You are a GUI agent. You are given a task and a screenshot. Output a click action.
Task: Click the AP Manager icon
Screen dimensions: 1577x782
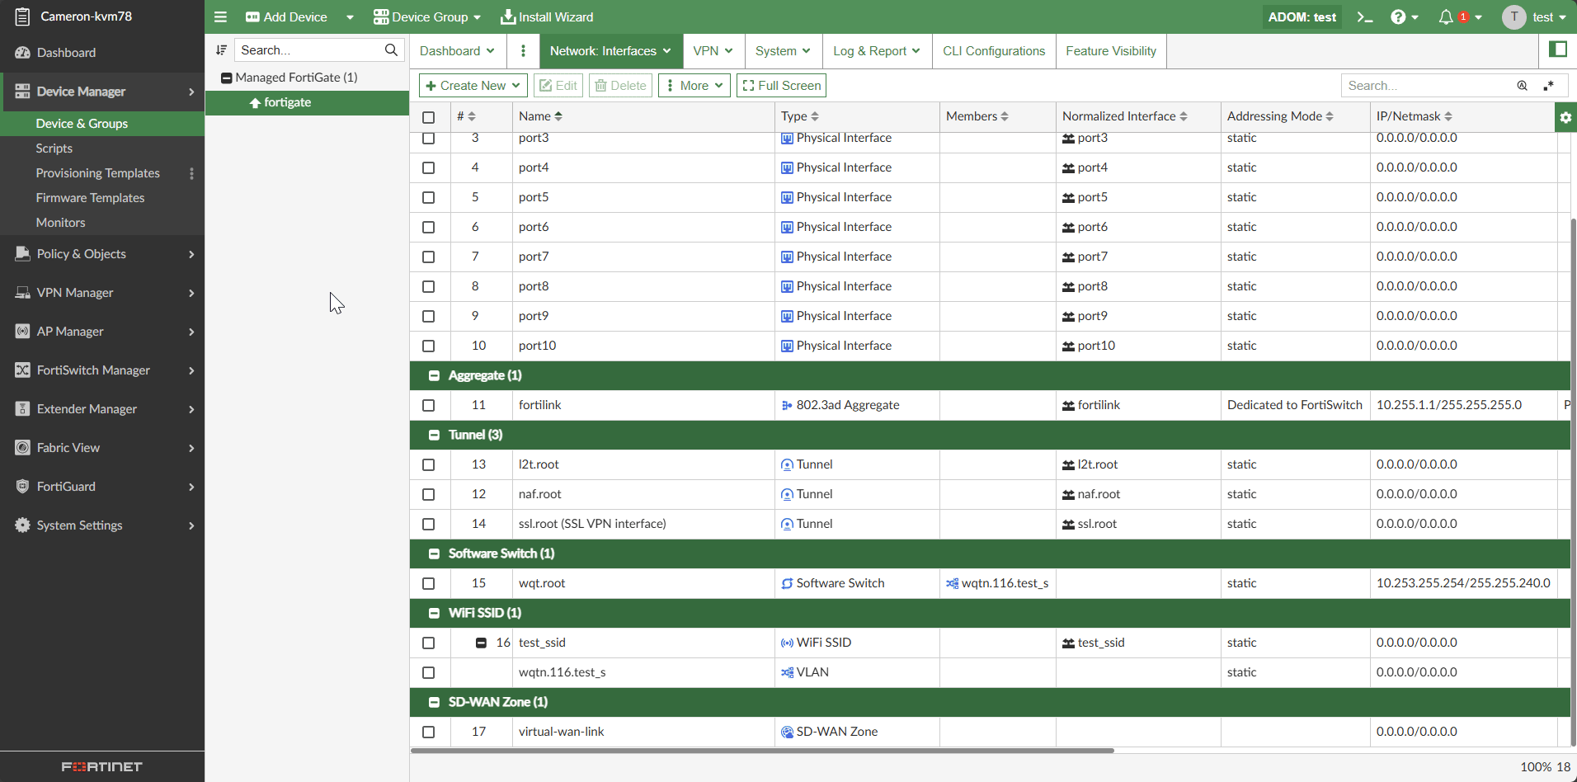coord(23,332)
